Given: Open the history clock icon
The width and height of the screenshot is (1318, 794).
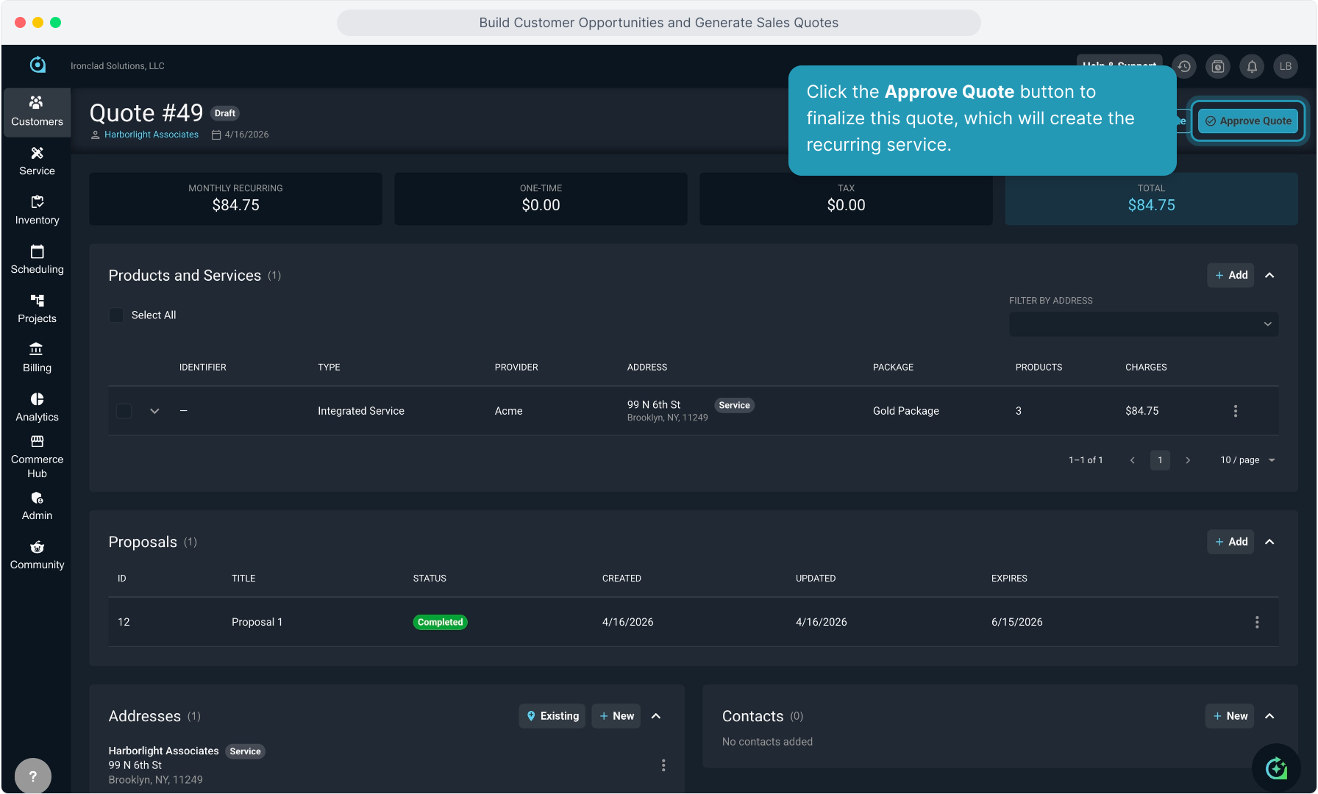Looking at the screenshot, I should point(1184,66).
